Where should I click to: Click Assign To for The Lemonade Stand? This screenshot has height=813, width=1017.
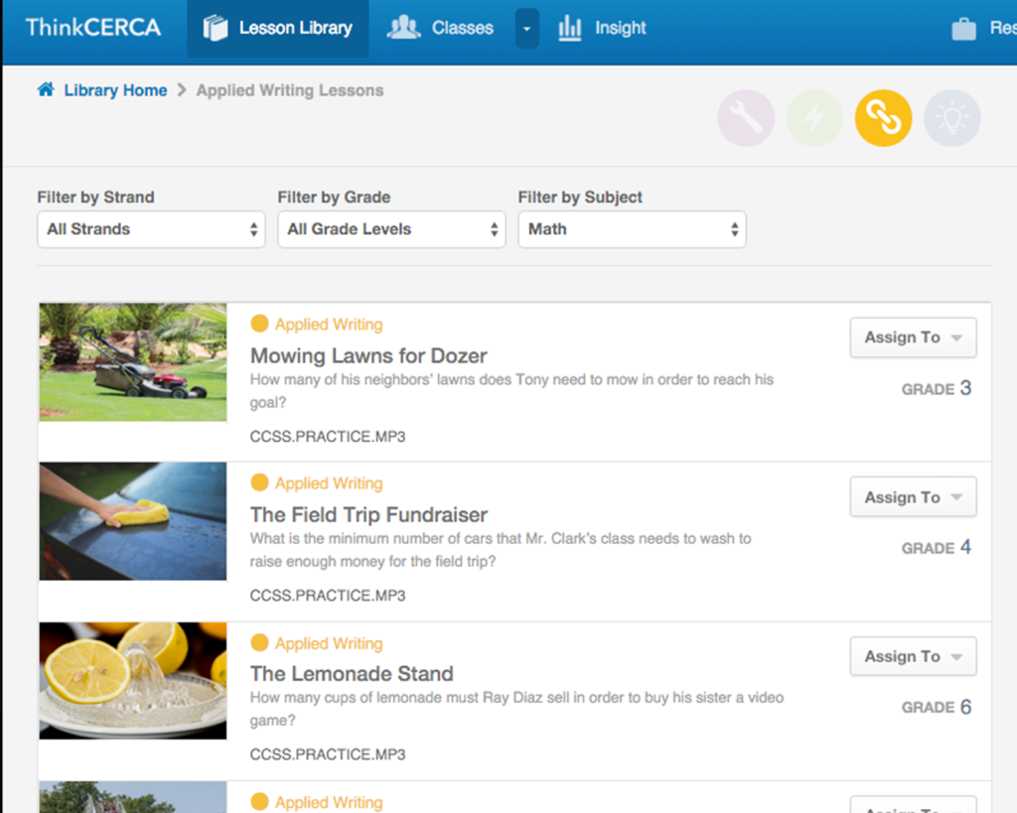point(914,656)
